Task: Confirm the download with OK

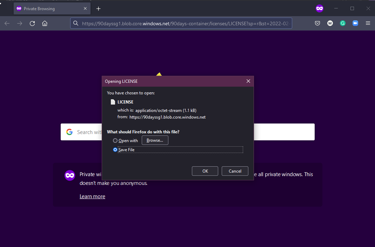Action: (205, 171)
